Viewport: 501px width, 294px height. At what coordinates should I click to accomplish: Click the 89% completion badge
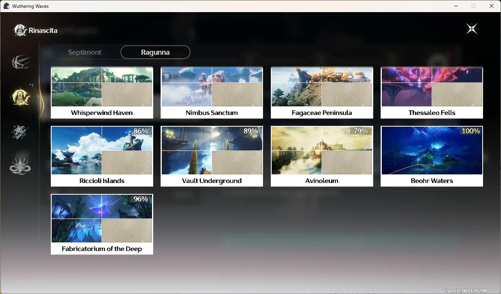[250, 131]
